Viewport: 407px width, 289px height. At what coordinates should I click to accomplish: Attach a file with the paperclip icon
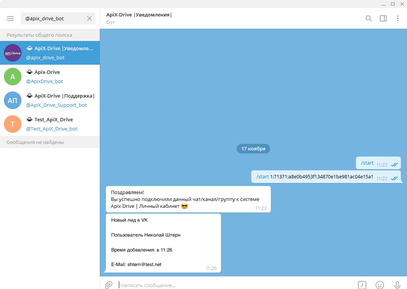click(109, 285)
